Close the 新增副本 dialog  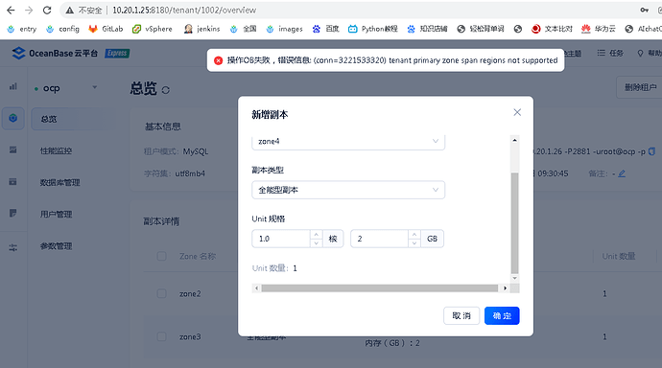[x=517, y=112]
